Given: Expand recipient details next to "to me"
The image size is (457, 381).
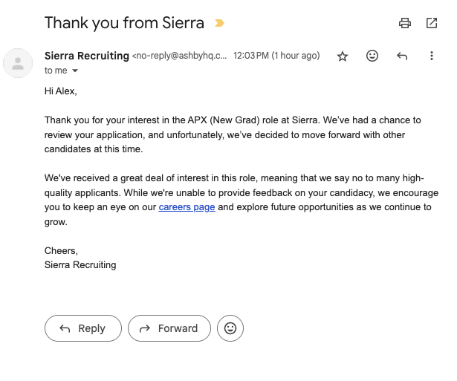Looking at the screenshot, I should point(74,71).
